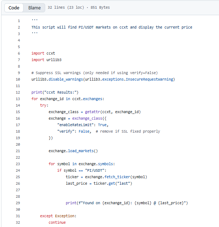Click line number 9
219x227 pixels.
pyautogui.click(x=19, y=73)
